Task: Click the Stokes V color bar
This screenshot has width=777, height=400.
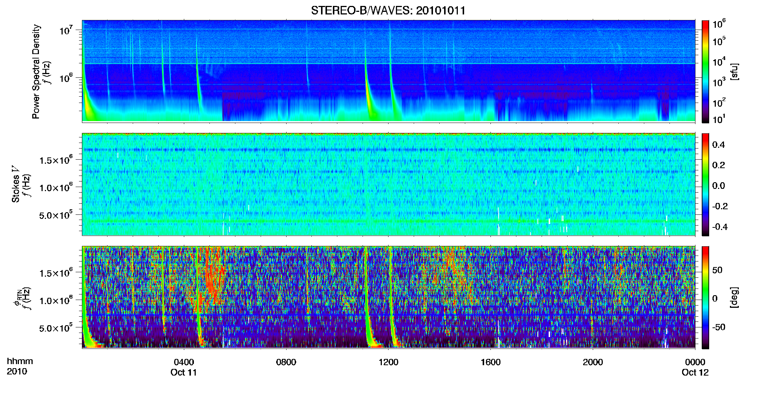Action: coord(705,184)
